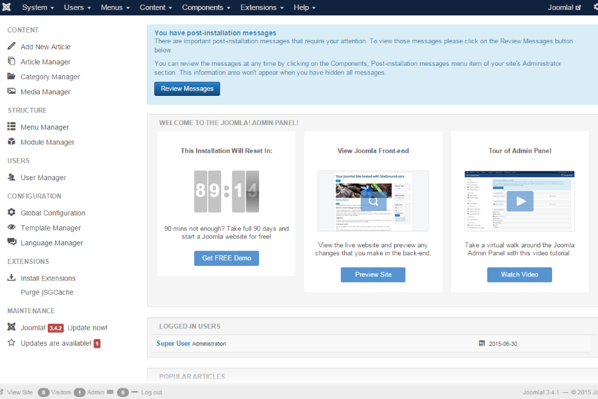598x399 pixels.
Task: Go to Template Manager
Action: [x=50, y=227]
